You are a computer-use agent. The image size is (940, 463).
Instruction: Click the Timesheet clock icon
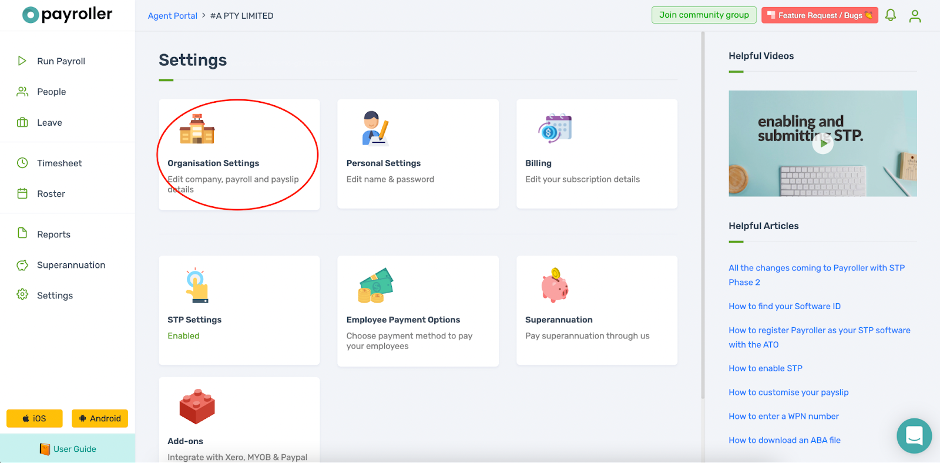22,163
